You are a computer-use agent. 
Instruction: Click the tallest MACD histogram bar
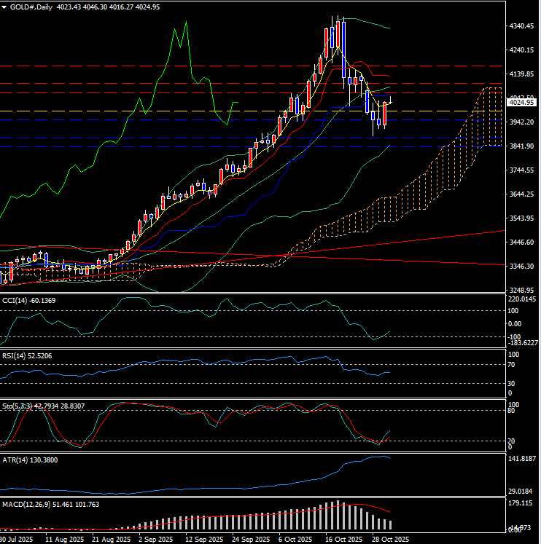338,515
